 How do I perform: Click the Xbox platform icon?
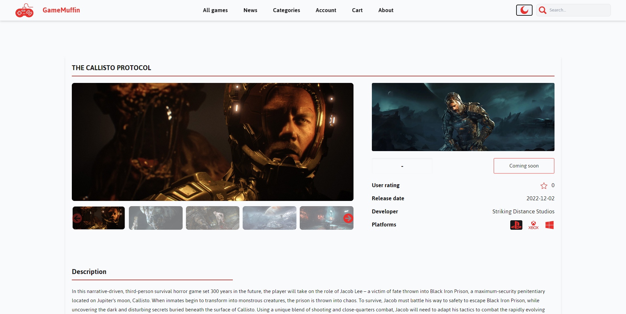pos(534,225)
